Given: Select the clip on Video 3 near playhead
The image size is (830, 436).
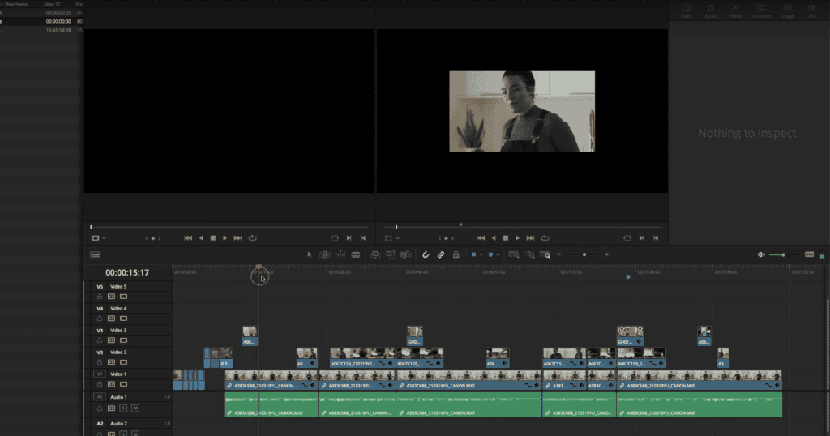Looking at the screenshot, I should 250,336.
